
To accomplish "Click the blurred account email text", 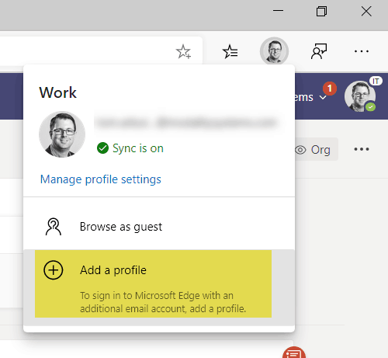I will click(186, 123).
